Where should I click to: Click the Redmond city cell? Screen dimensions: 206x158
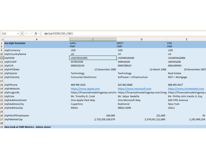click(141, 104)
